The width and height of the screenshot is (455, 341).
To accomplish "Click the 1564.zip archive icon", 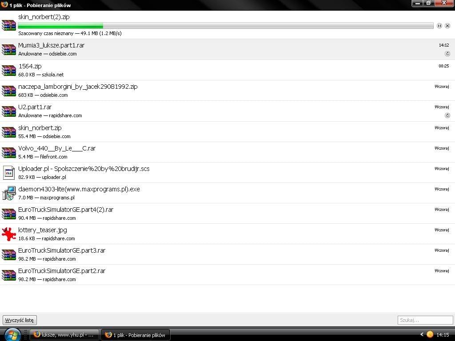I will 9,70.
